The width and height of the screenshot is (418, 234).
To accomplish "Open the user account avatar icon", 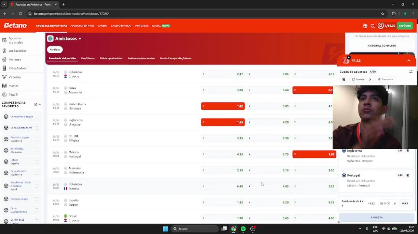I will point(381,26).
